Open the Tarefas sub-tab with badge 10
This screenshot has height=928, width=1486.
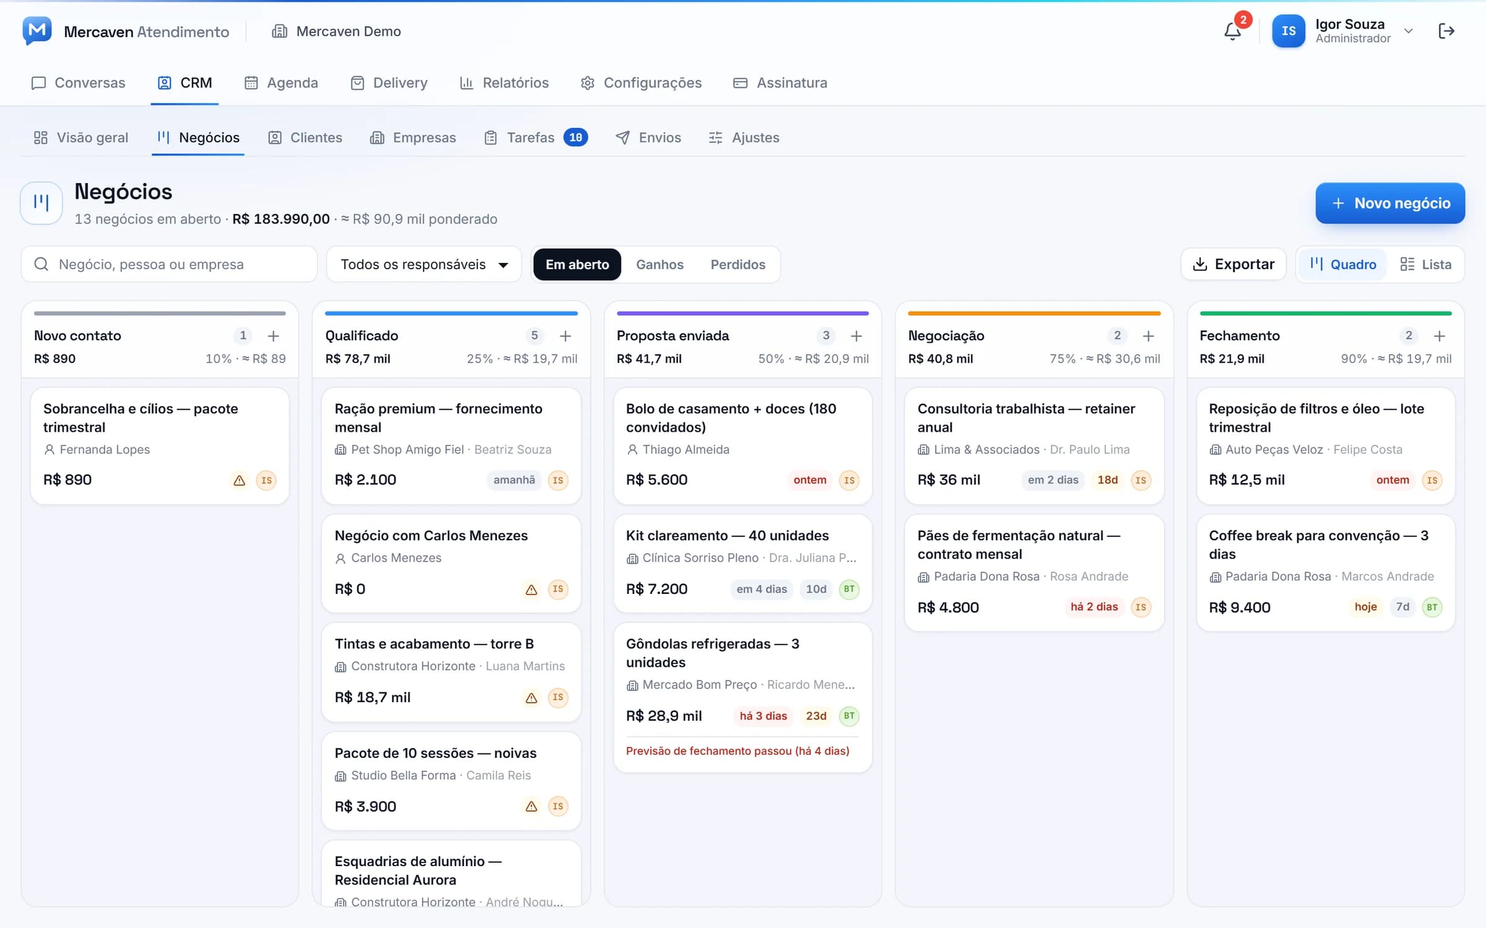point(536,137)
